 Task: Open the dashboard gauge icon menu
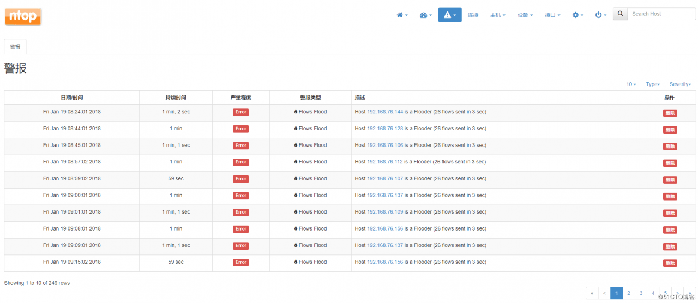click(425, 15)
